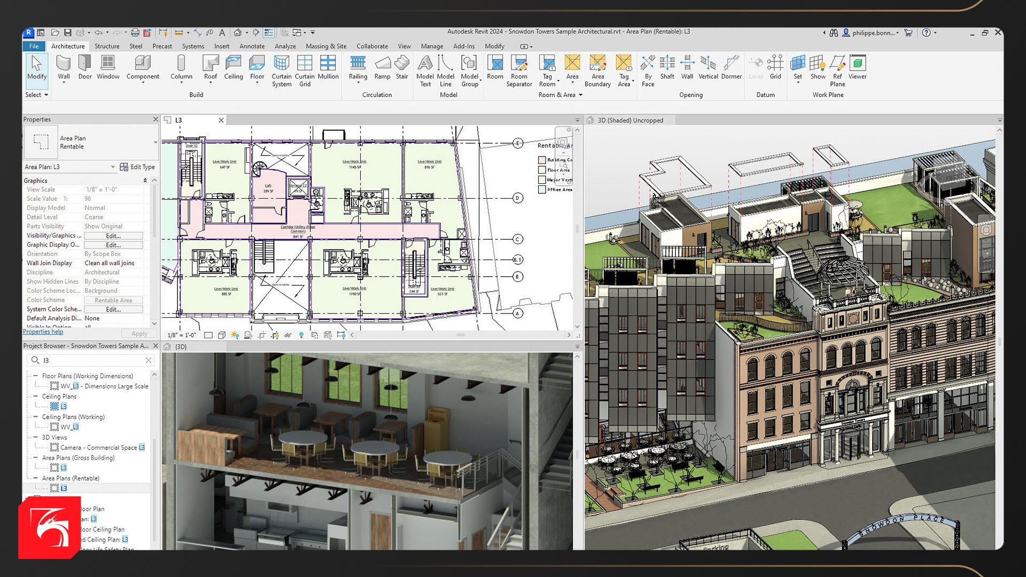This screenshot has height=577, width=1026.
Task: Toggle Temporary Hide/Isolate glasses icon
Action: (x=287, y=336)
